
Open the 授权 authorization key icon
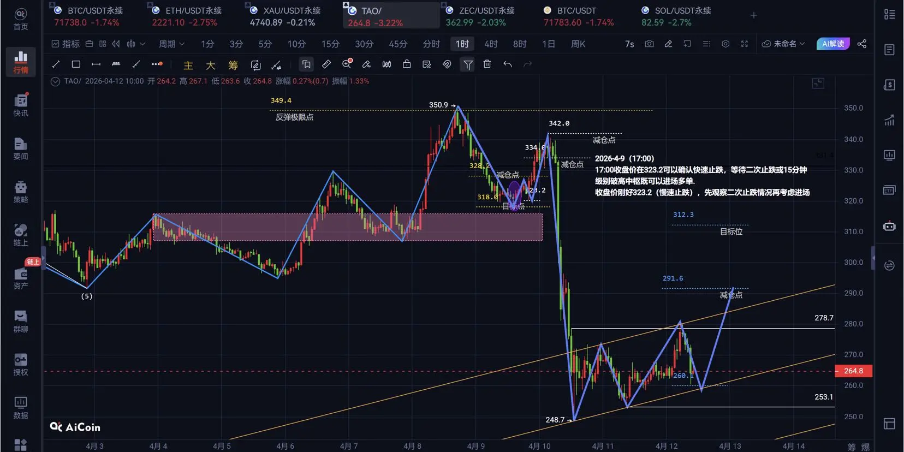tap(21, 364)
